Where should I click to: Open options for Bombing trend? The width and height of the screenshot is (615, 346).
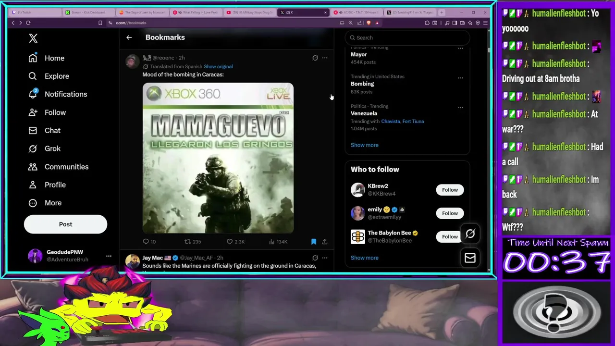pos(460,78)
